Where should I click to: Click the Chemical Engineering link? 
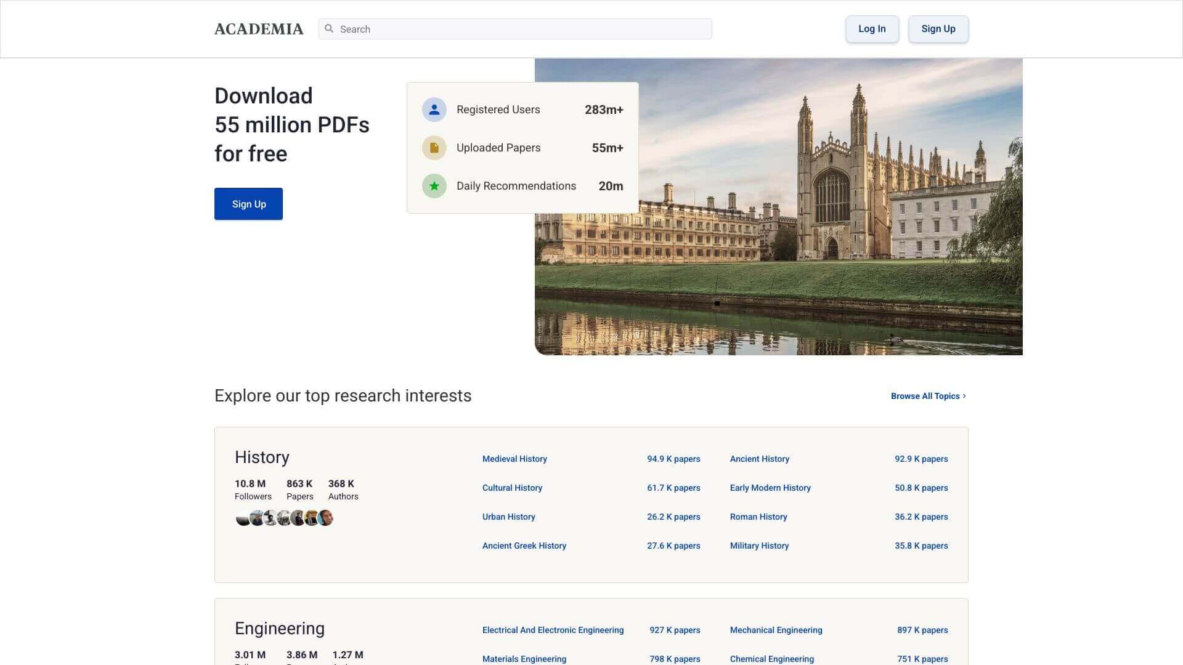point(771,658)
